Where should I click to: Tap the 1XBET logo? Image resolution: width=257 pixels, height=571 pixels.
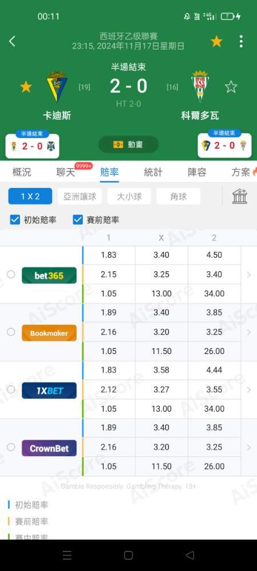click(x=49, y=391)
